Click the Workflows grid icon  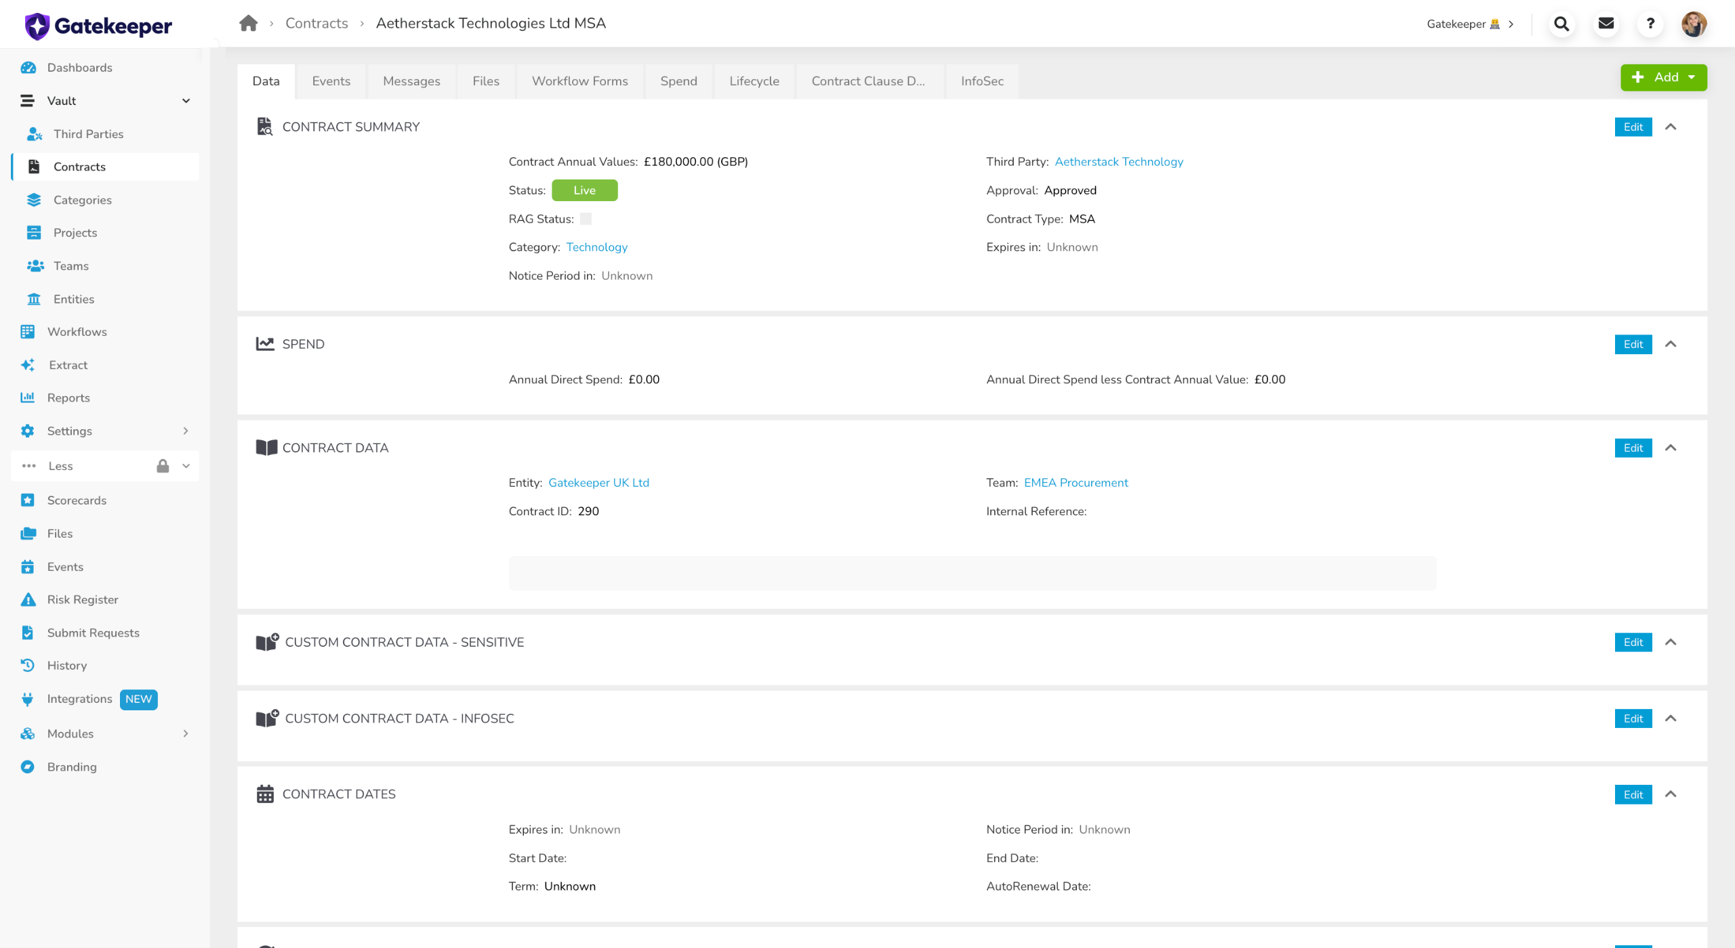pos(28,332)
